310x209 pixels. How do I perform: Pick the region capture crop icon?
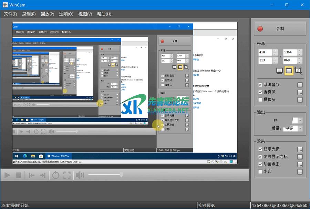pyautogui.click(x=299, y=71)
